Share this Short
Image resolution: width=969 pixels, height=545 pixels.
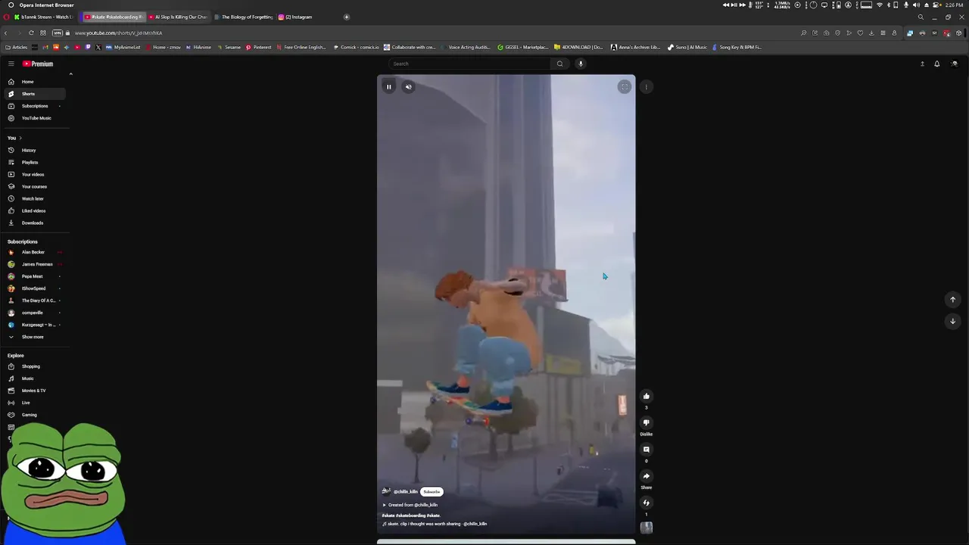click(647, 476)
